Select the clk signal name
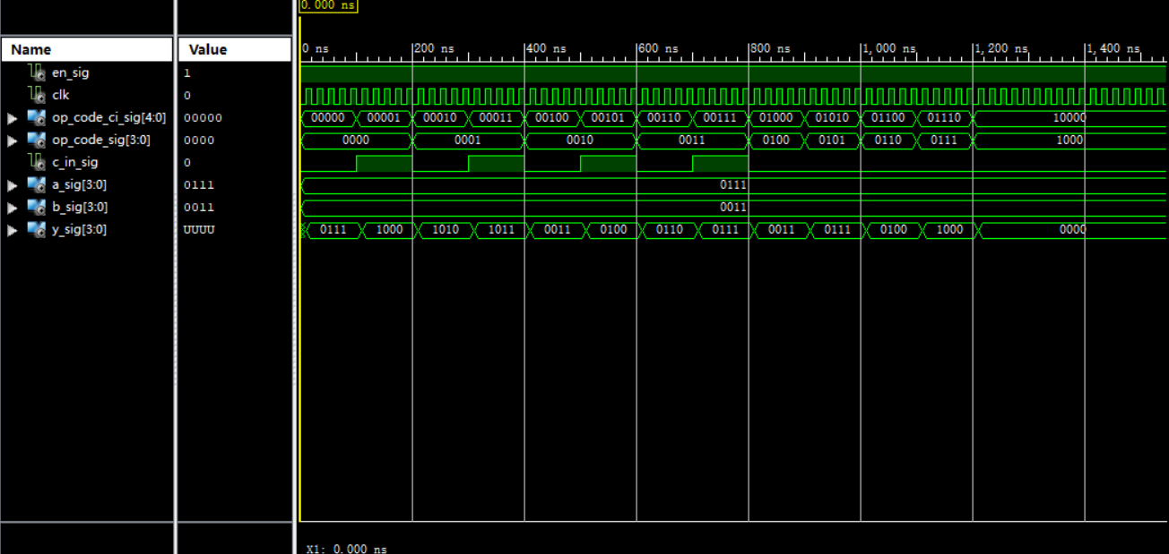 61,95
